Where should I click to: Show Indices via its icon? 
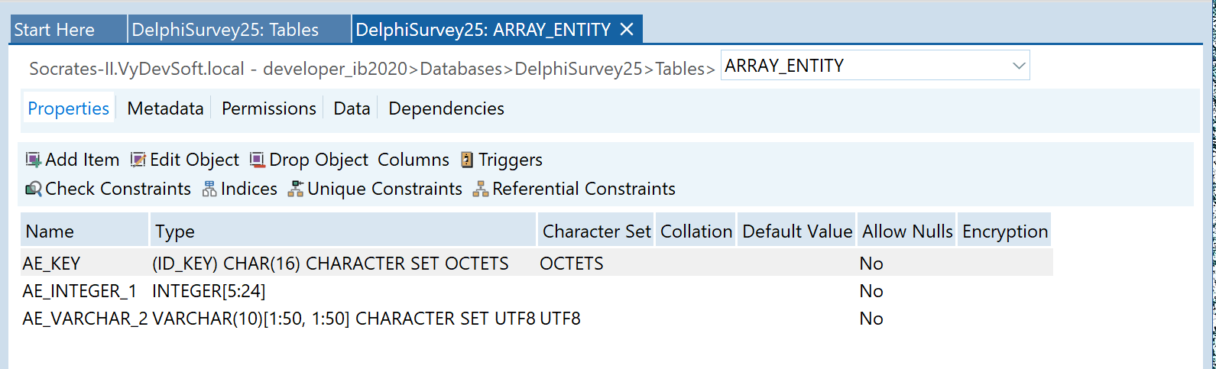click(x=209, y=189)
